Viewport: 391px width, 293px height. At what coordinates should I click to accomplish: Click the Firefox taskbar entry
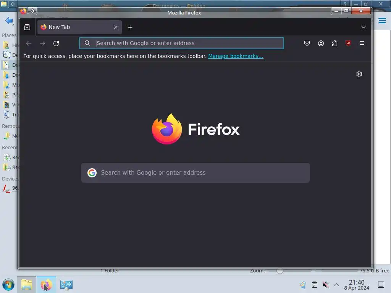(x=46, y=285)
